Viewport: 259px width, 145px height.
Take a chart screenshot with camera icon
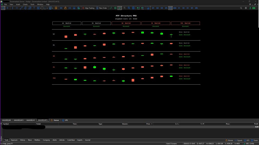148,8
